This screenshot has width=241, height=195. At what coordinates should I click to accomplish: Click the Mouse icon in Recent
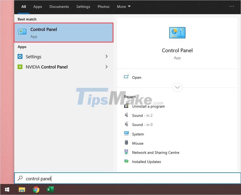[x=126, y=143]
